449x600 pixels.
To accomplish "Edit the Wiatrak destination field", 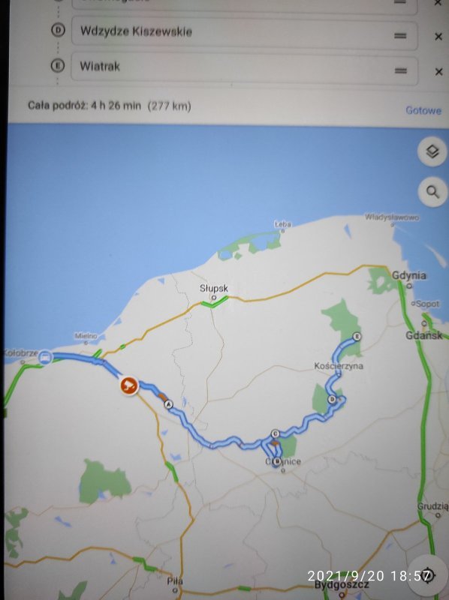I will coord(245,68).
